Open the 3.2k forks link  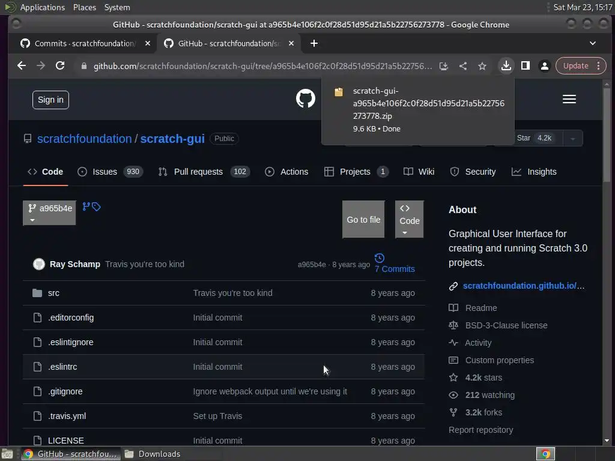[483, 412]
